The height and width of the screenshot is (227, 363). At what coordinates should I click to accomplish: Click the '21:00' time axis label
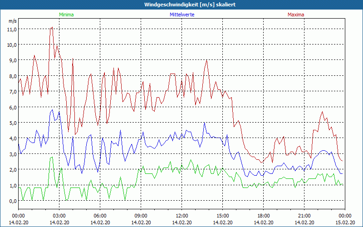coord(304,216)
